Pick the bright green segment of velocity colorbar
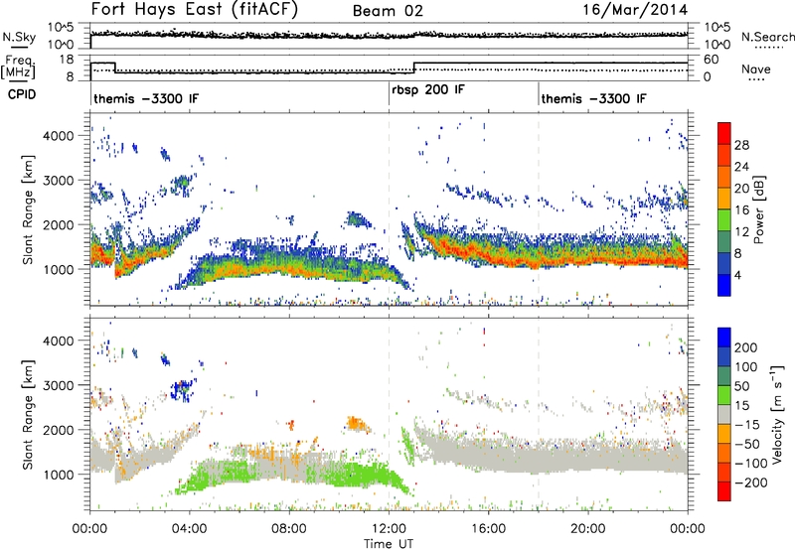795x550 pixels. 724,395
